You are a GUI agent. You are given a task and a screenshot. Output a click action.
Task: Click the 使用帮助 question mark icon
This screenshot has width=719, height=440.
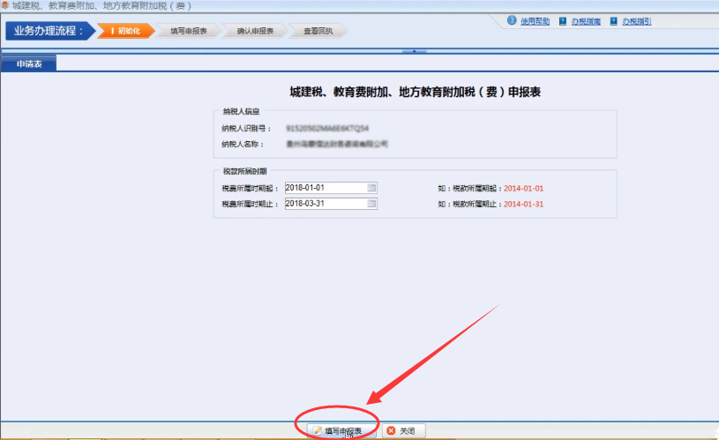(x=512, y=20)
